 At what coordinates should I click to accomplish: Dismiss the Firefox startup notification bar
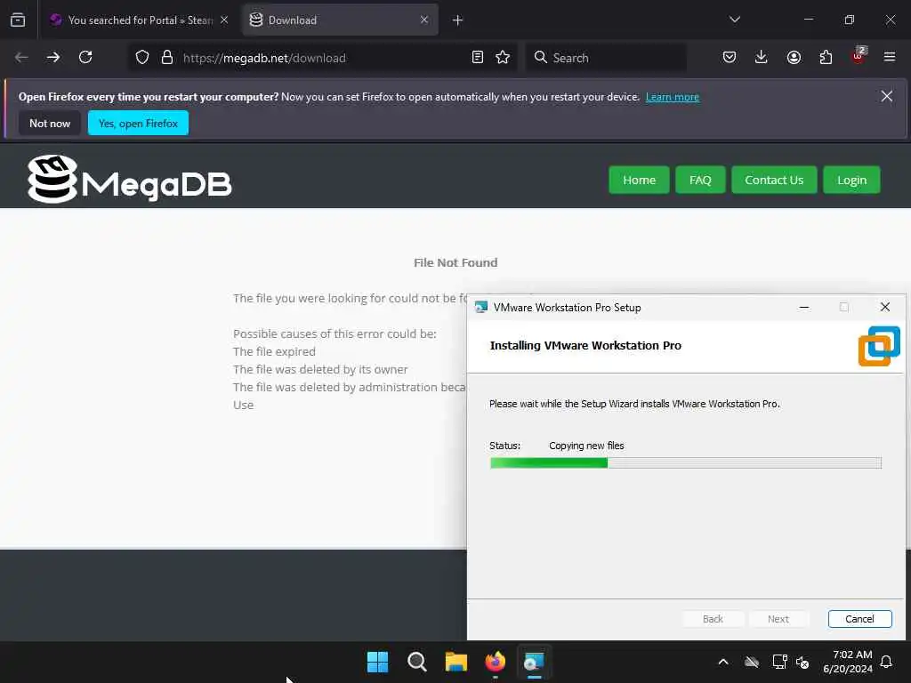(887, 96)
